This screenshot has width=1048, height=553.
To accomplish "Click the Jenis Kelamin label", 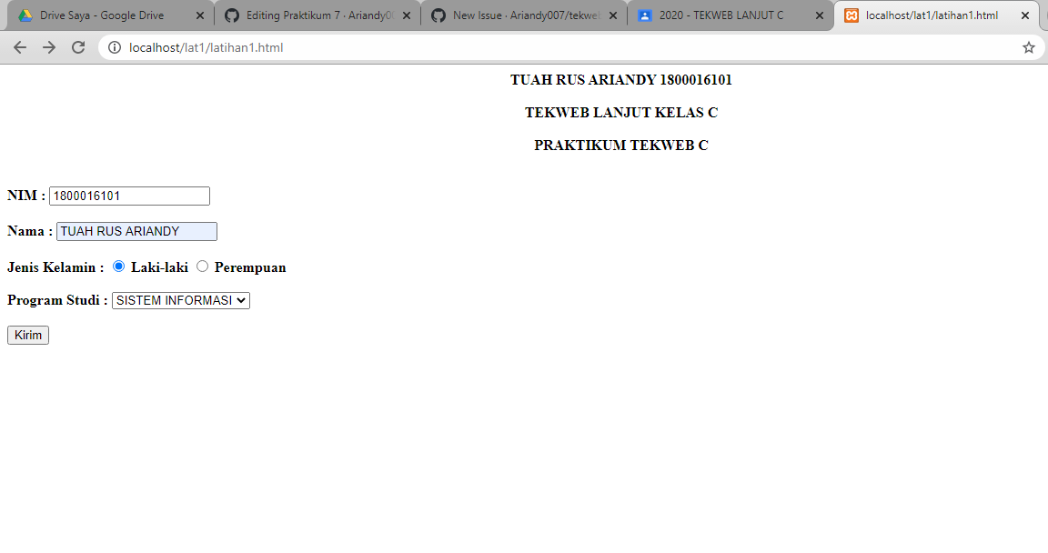I will (x=55, y=267).
